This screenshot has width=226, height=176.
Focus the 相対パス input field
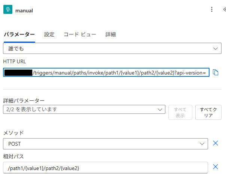(x=106, y=167)
